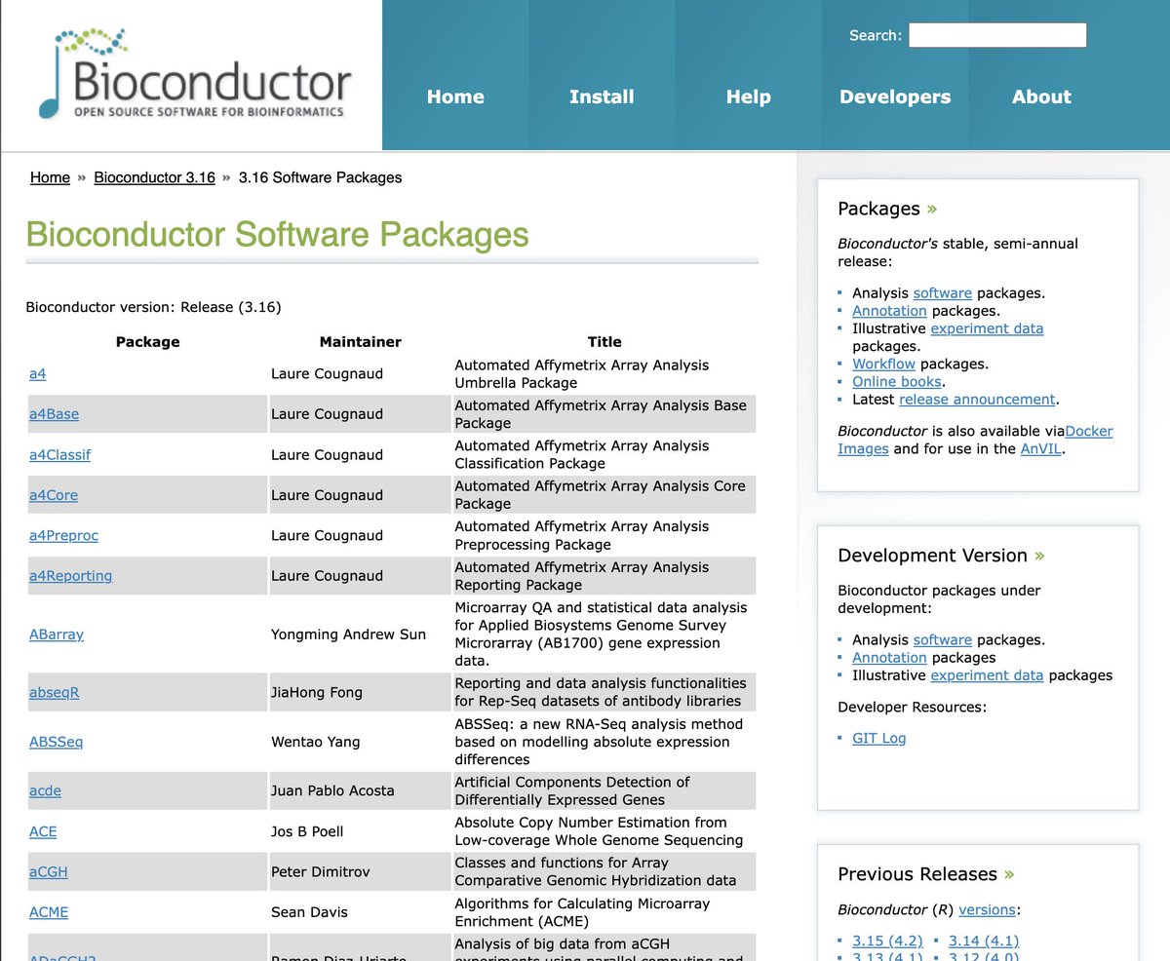Open release experiment data link in Packages box

point(987,328)
